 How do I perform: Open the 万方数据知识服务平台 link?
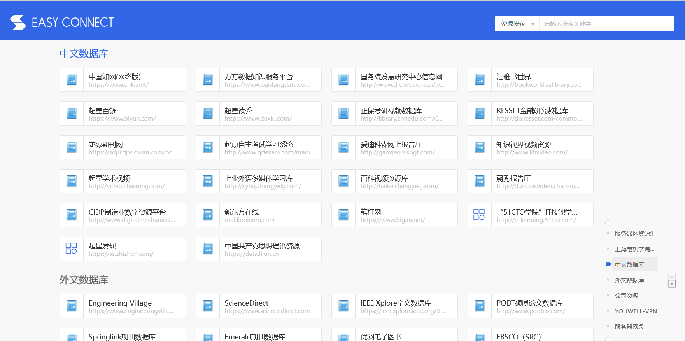tap(259, 80)
